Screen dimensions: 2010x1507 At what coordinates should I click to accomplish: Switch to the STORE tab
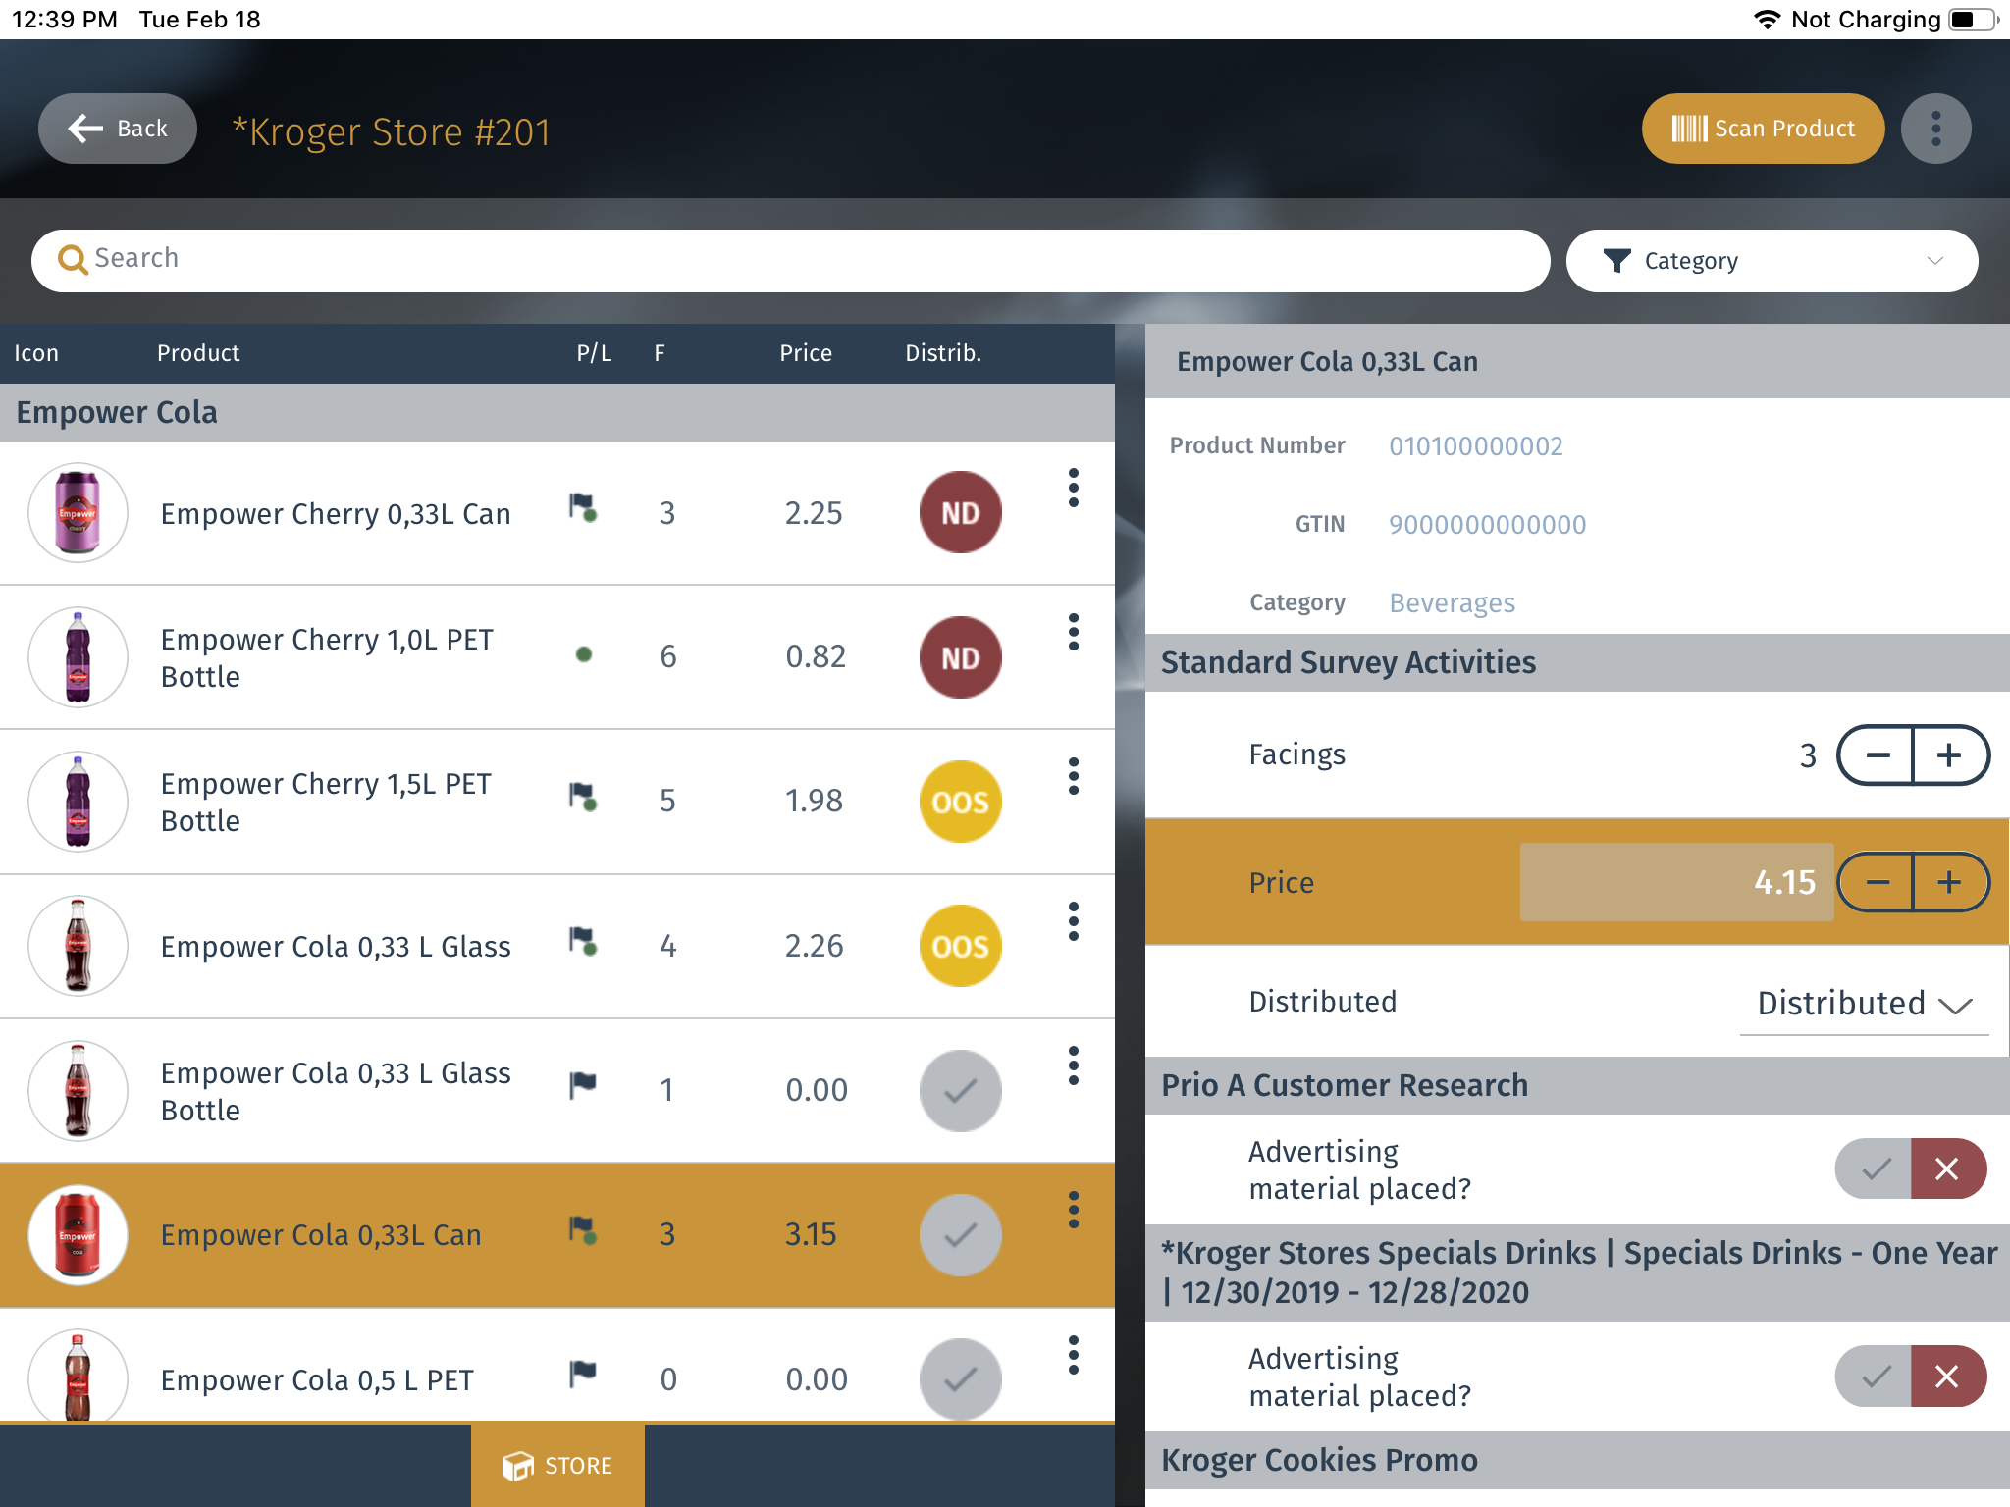point(557,1465)
